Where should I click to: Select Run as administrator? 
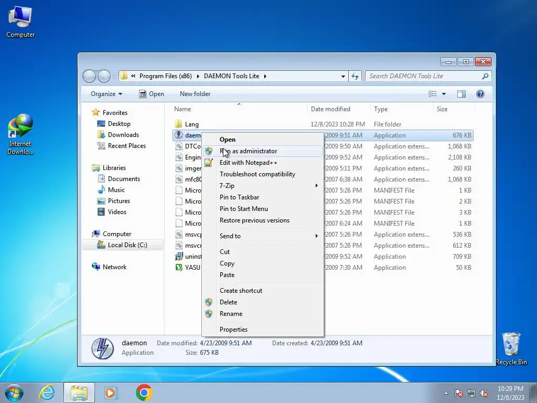(263, 151)
